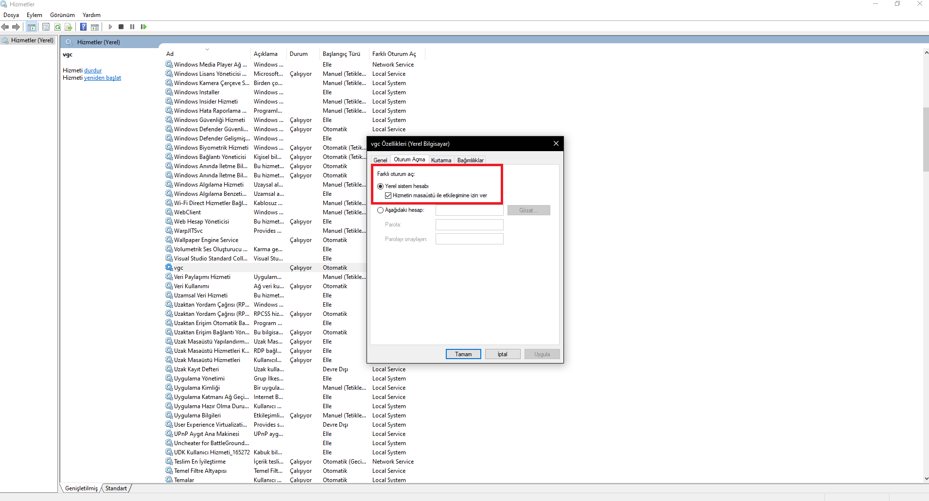The image size is (929, 501).
Task: Open the Dosya menu
Action: (11, 15)
